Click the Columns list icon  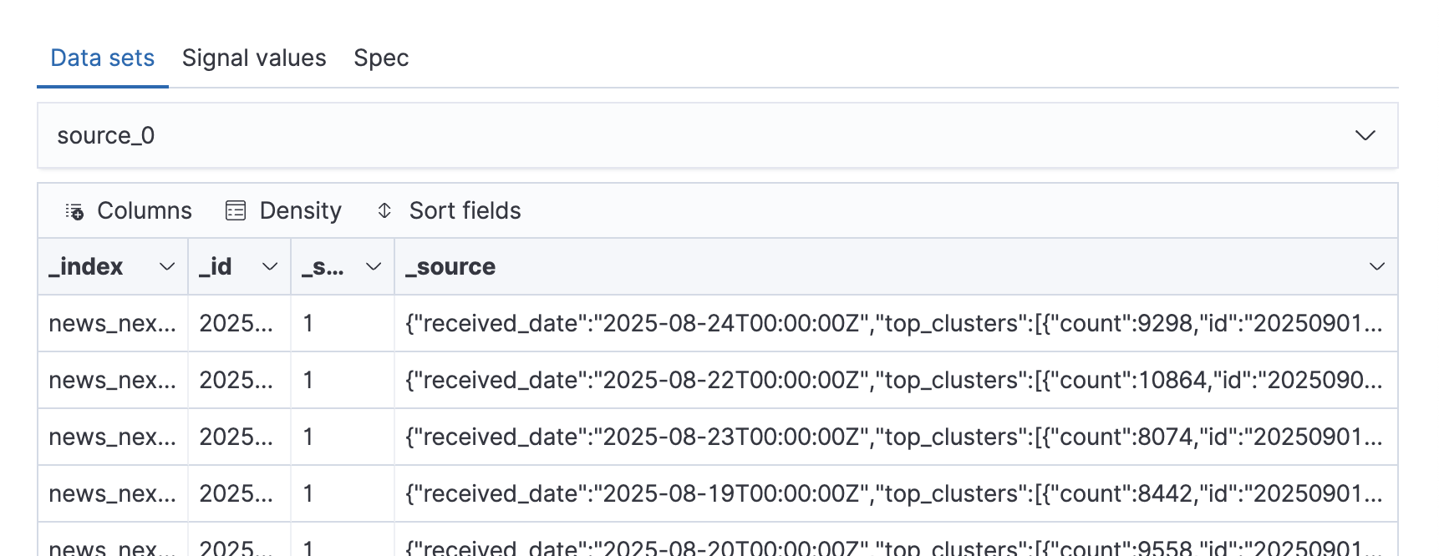74,211
